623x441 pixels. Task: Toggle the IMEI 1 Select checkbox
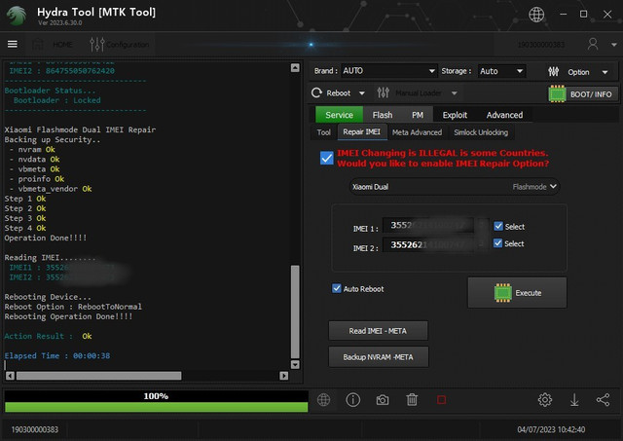[x=497, y=226]
